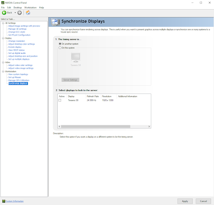Click the green Back arrow icon
Image resolution: width=214 pixels, height=205 pixels.
[x=4, y=13]
